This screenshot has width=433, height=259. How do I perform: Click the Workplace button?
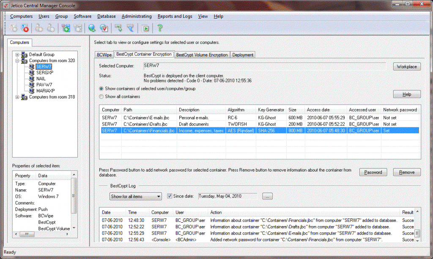point(407,67)
